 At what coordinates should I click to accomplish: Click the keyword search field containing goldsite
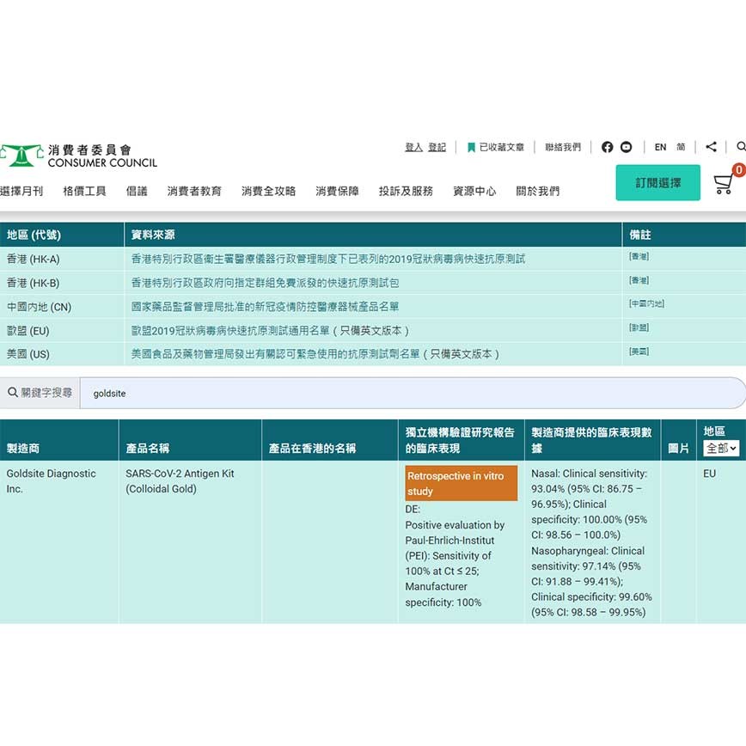[x=413, y=393]
